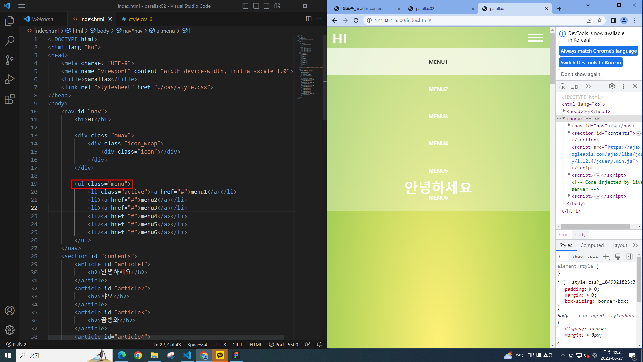The width and height of the screenshot is (643, 362).
Task: Open the Computed tab in DevTools
Action: pos(592,245)
